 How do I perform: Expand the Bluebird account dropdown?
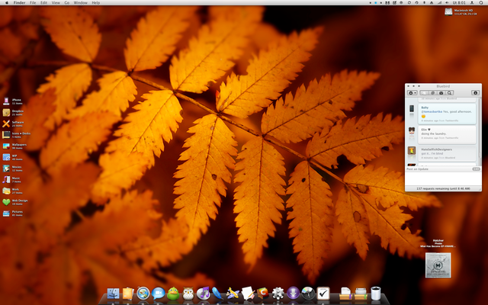(413, 92)
